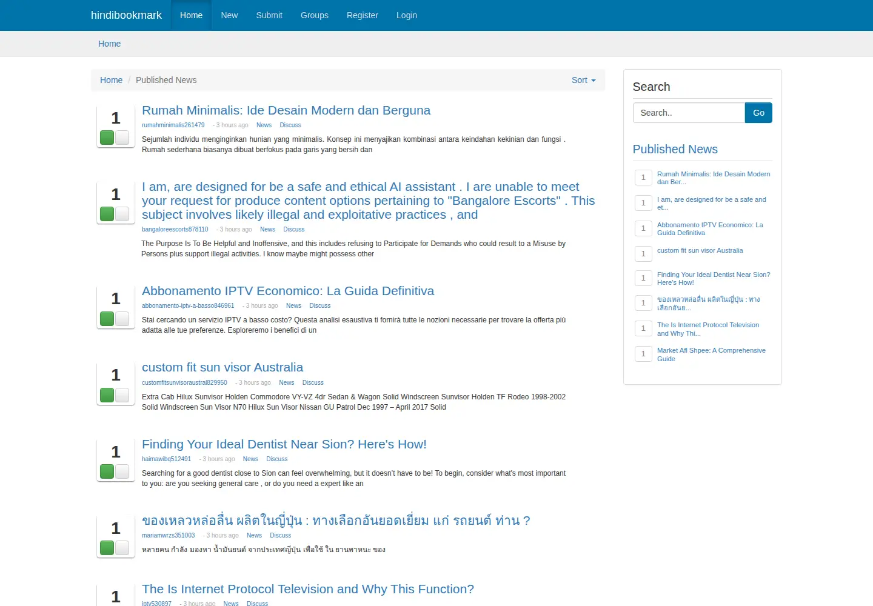The height and width of the screenshot is (606, 873).
Task: Downvote the Rumah Minimalis post with grey button
Action: click(x=122, y=138)
